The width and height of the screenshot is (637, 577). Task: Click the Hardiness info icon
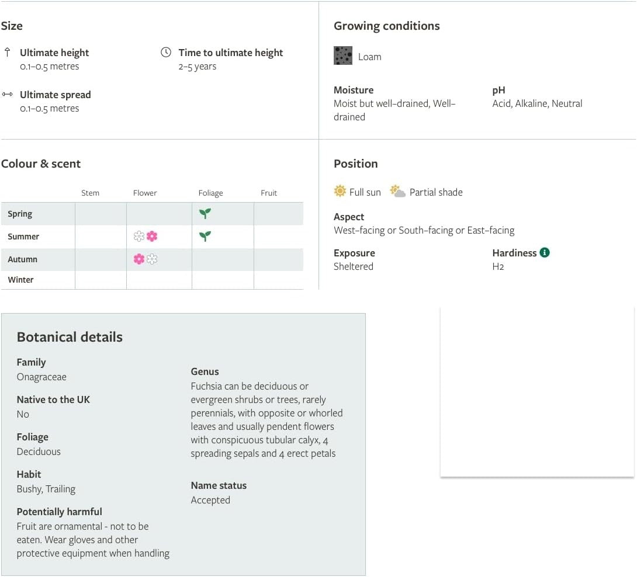click(x=545, y=252)
